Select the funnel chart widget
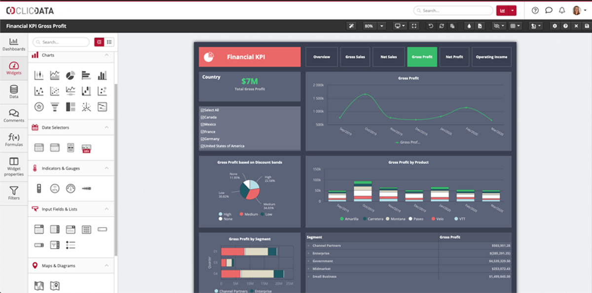 [x=55, y=106]
